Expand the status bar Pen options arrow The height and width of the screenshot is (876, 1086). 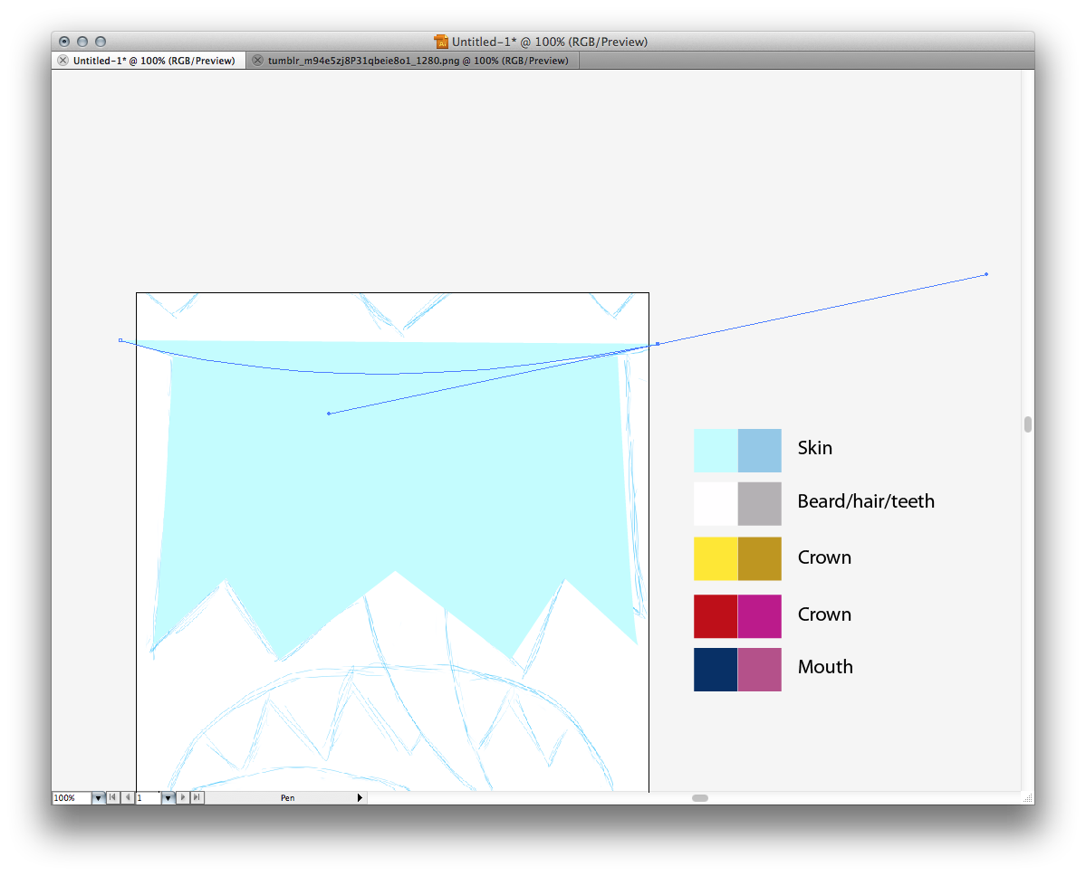[360, 798]
